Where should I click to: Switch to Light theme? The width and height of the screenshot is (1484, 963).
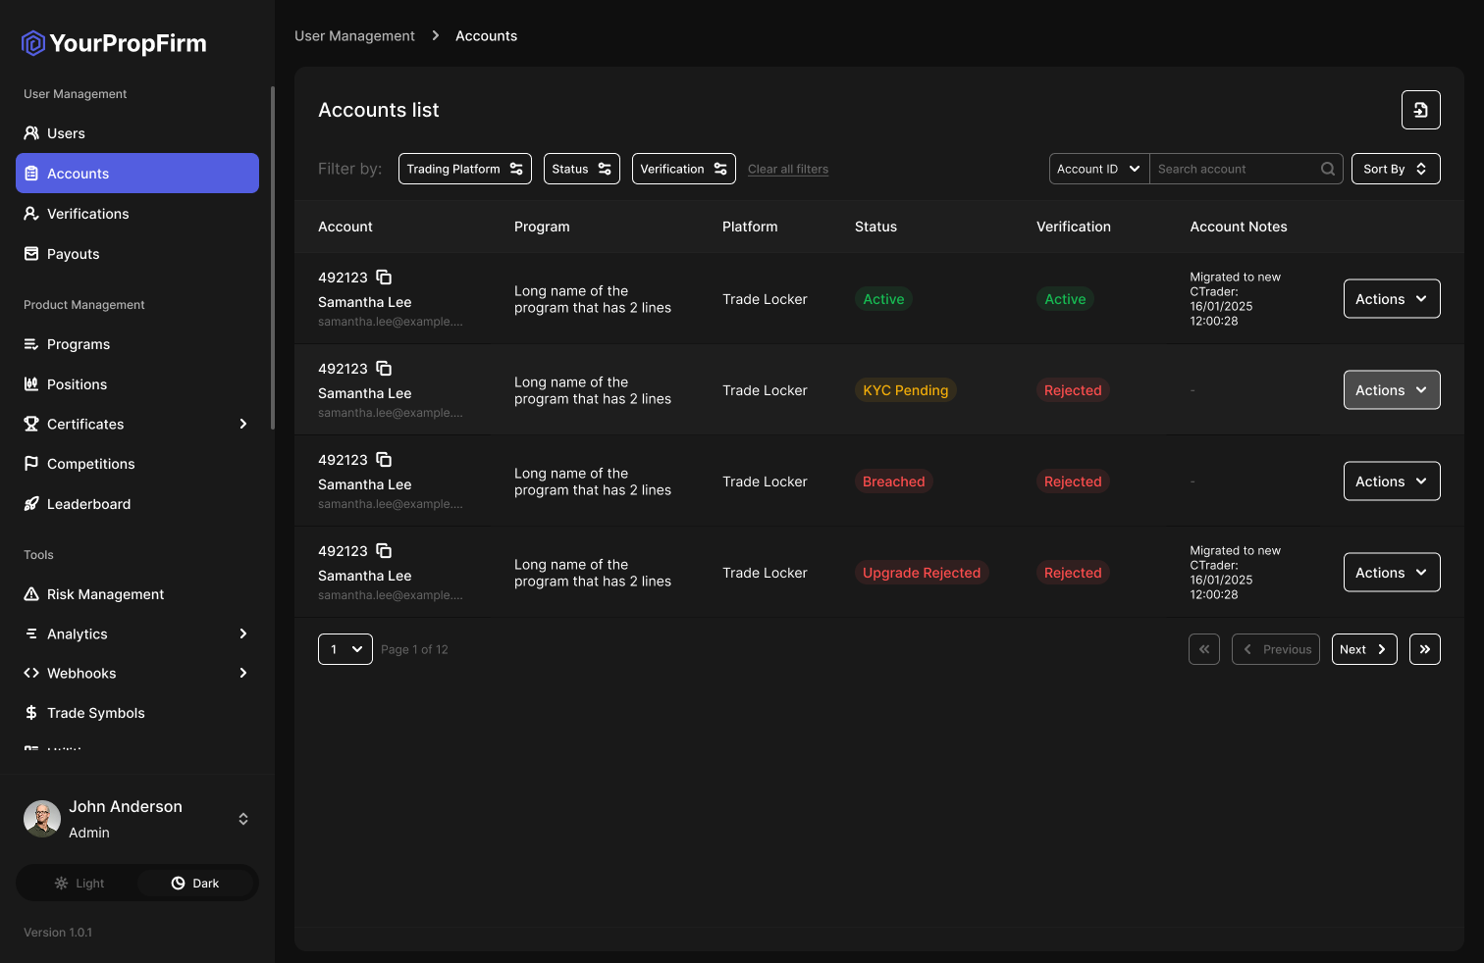[x=79, y=883]
